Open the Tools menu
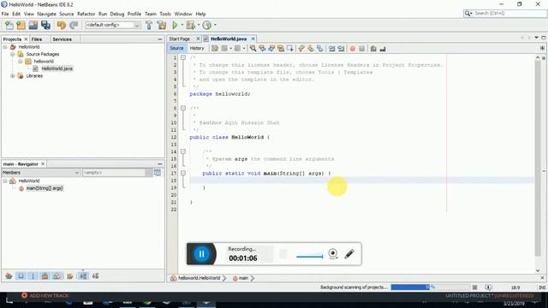The height and width of the screenshot is (308, 548). coord(165,14)
